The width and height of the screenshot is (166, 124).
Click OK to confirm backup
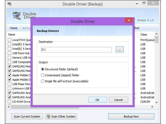(98, 100)
